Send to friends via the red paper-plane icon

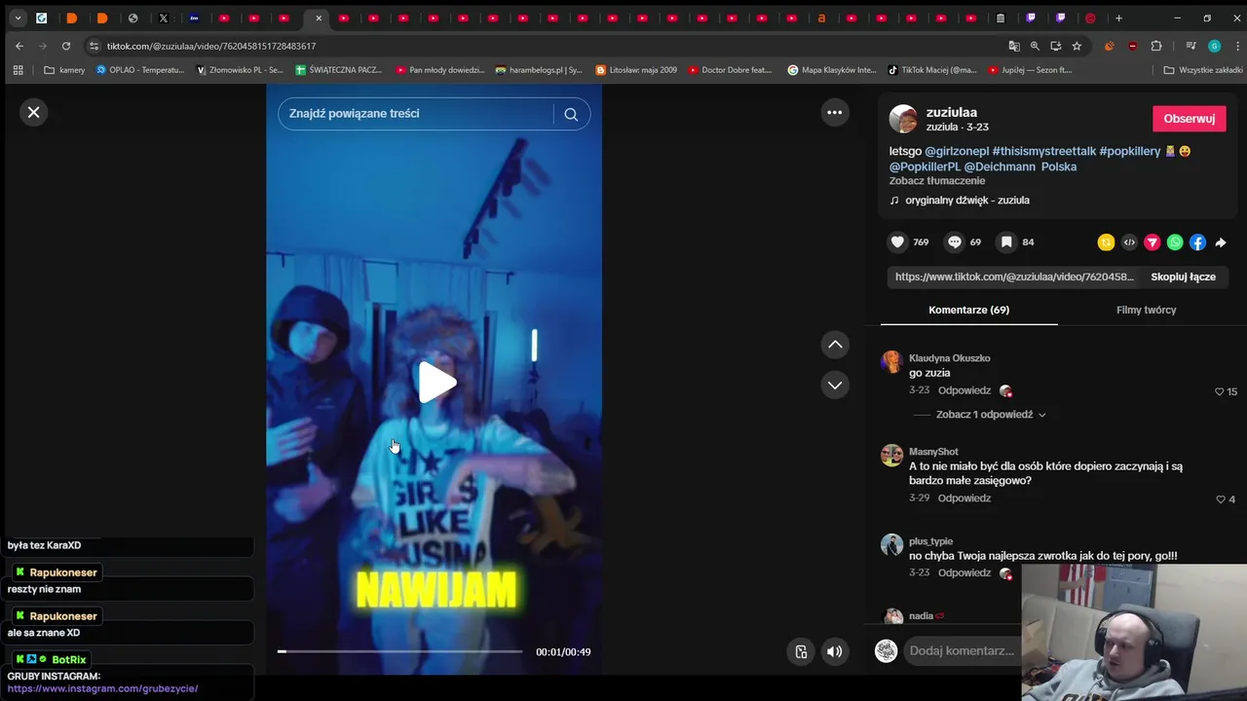1153,242
